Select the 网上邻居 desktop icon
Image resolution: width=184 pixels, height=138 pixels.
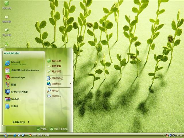[7, 32]
